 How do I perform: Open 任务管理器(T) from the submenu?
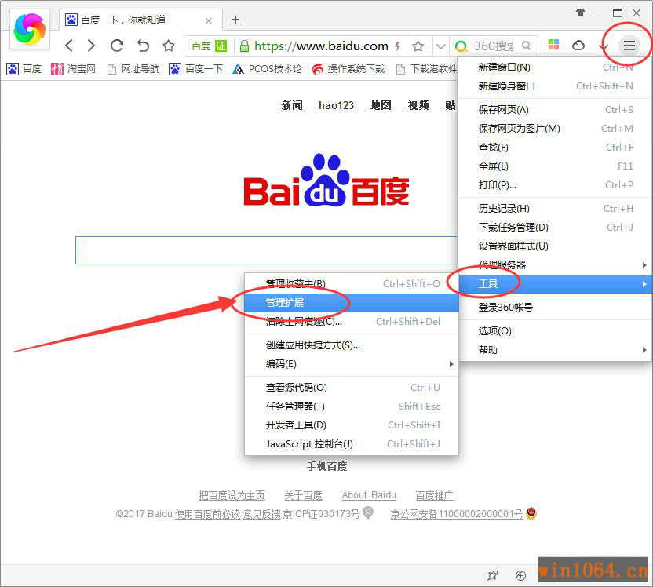pyautogui.click(x=352, y=407)
